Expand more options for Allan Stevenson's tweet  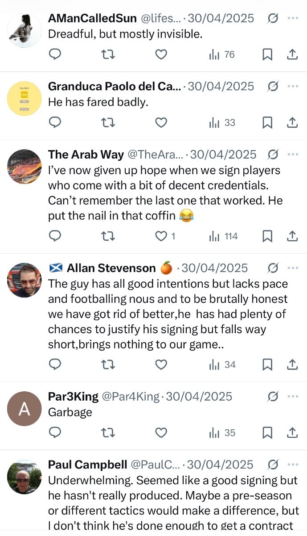tap(293, 268)
